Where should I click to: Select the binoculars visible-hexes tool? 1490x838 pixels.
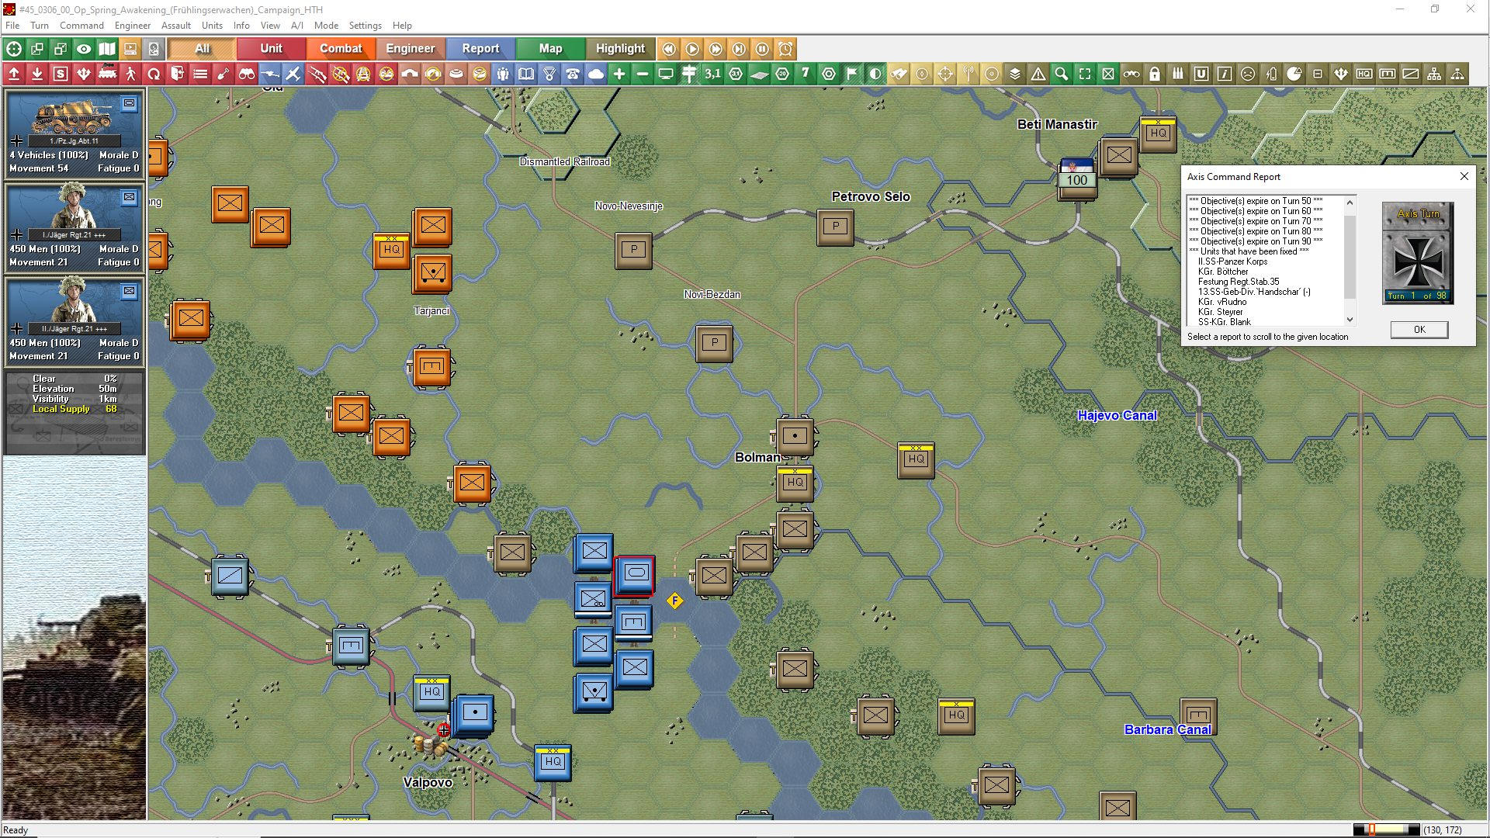(x=247, y=74)
